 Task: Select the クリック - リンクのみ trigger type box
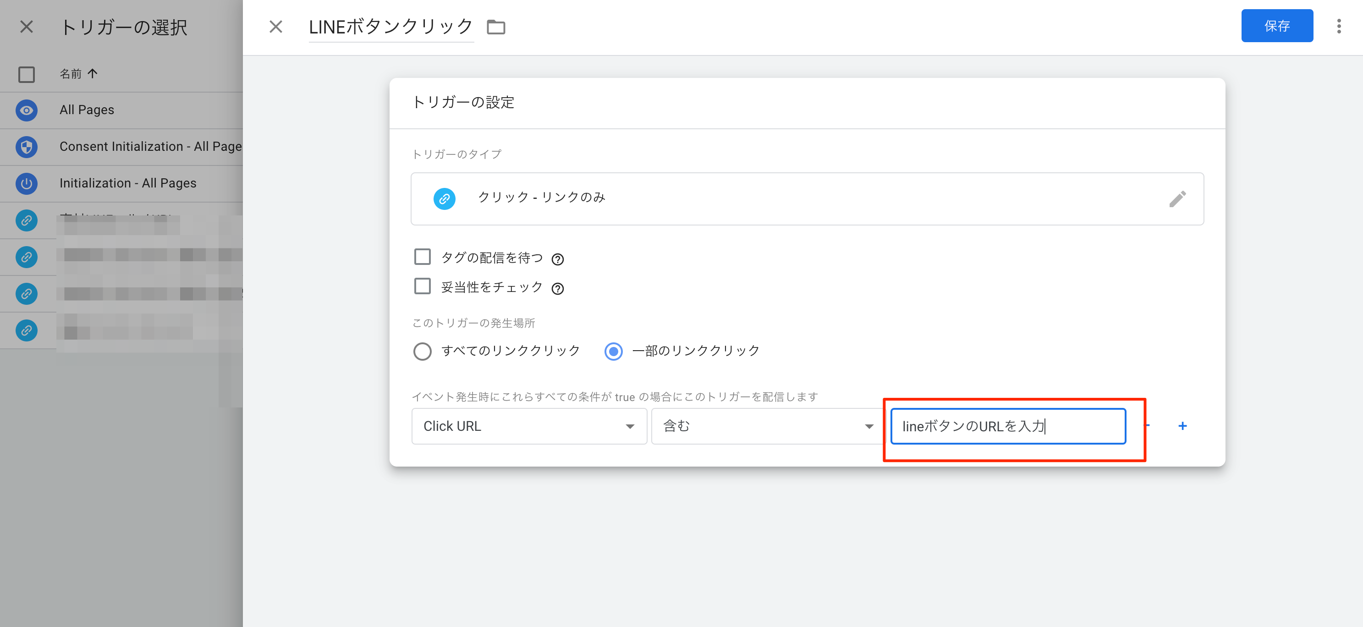(807, 199)
